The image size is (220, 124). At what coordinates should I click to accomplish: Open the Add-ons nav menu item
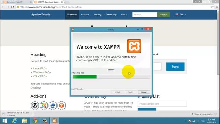[85, 14]
